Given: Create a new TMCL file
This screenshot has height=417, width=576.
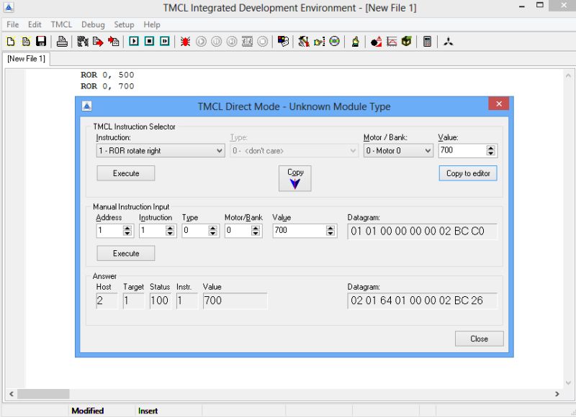Looking at the screenshot, I should [10, 42].
